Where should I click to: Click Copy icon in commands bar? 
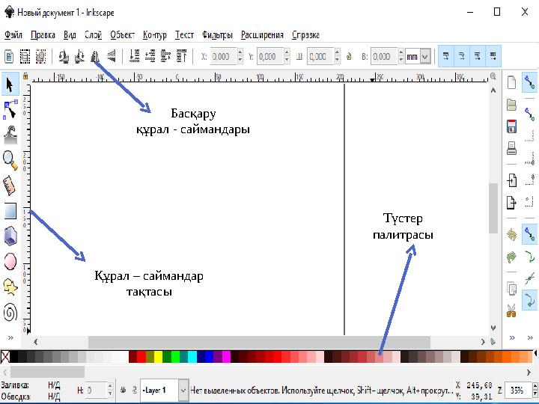coord(512,288)
